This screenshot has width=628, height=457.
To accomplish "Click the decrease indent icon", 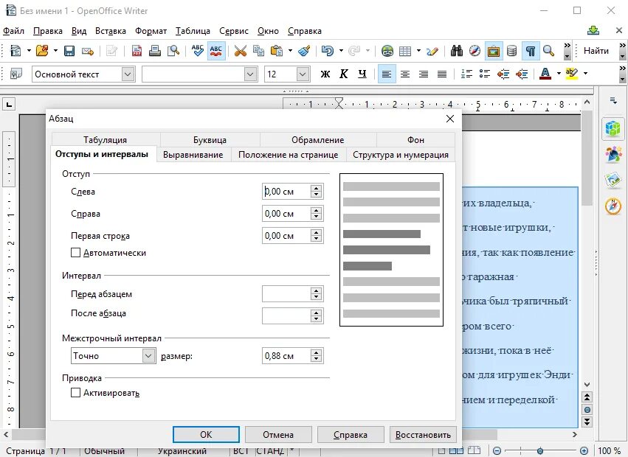I will point(503,74).
